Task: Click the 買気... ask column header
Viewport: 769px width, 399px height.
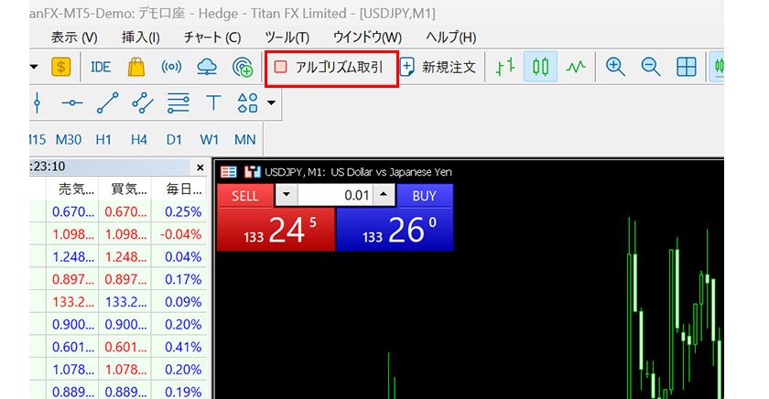Action: point(125,189)
